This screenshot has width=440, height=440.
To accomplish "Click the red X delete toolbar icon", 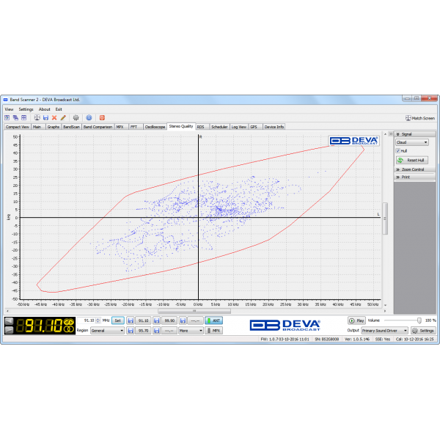I will (x=54, y=117).
